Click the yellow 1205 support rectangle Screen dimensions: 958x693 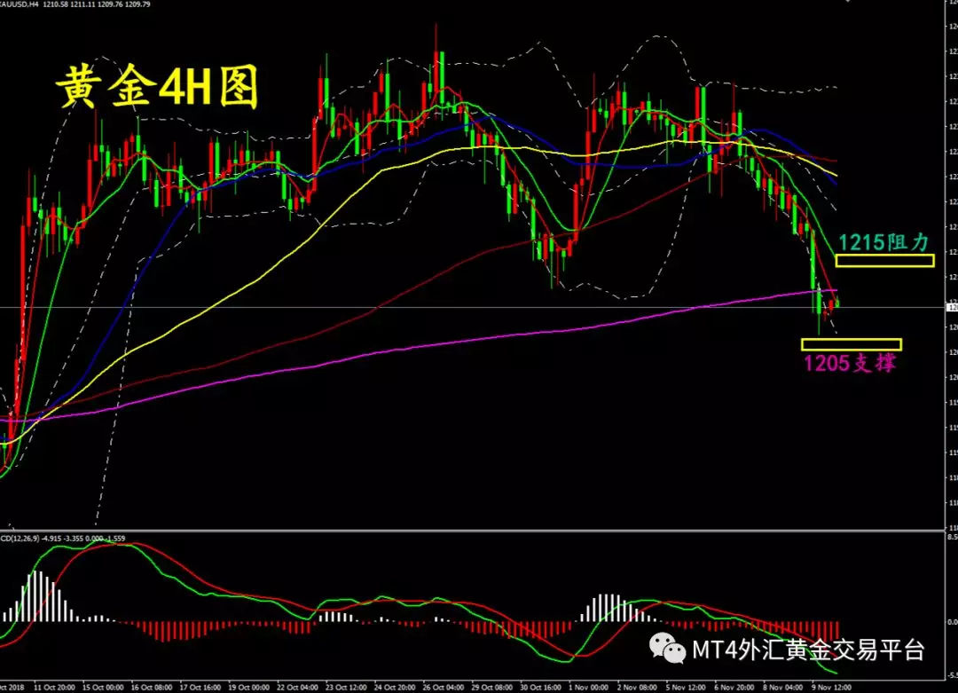coord(851,344)
